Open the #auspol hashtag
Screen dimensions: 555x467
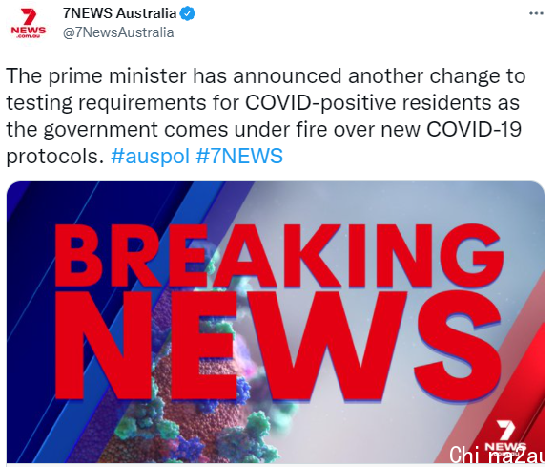pyautogui.click(x=150, y=156)
